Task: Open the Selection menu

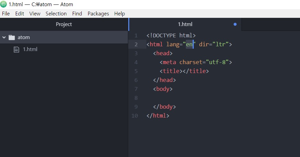Action: pyautogui.click(x=56, y=14)
